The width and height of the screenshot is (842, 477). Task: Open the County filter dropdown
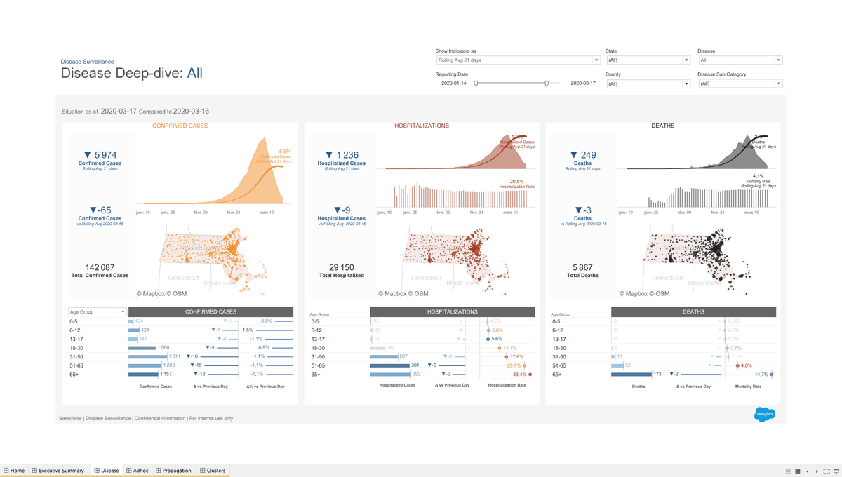coord(686,84)
